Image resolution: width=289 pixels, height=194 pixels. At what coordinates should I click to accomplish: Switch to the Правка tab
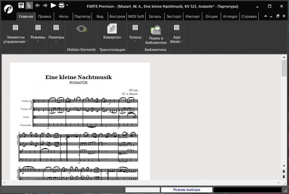(x=45, y=16)
